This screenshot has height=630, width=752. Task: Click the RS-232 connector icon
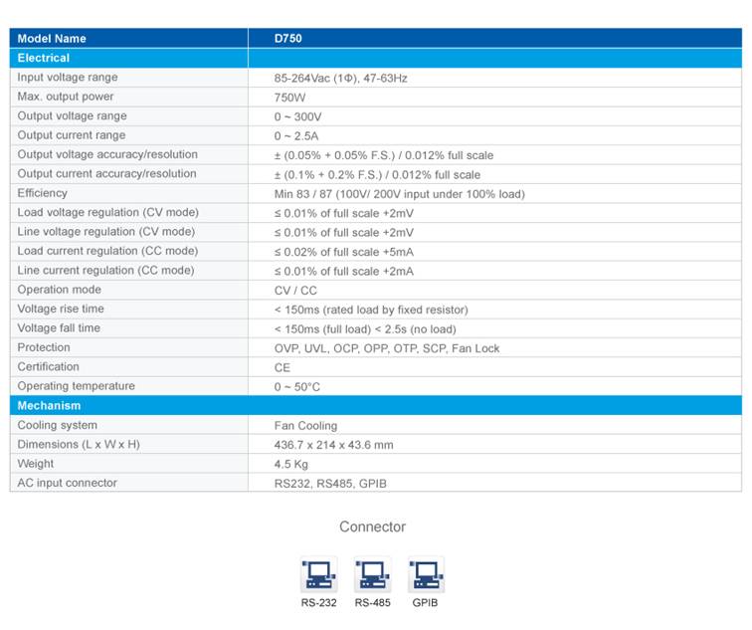tap(319, 574)
